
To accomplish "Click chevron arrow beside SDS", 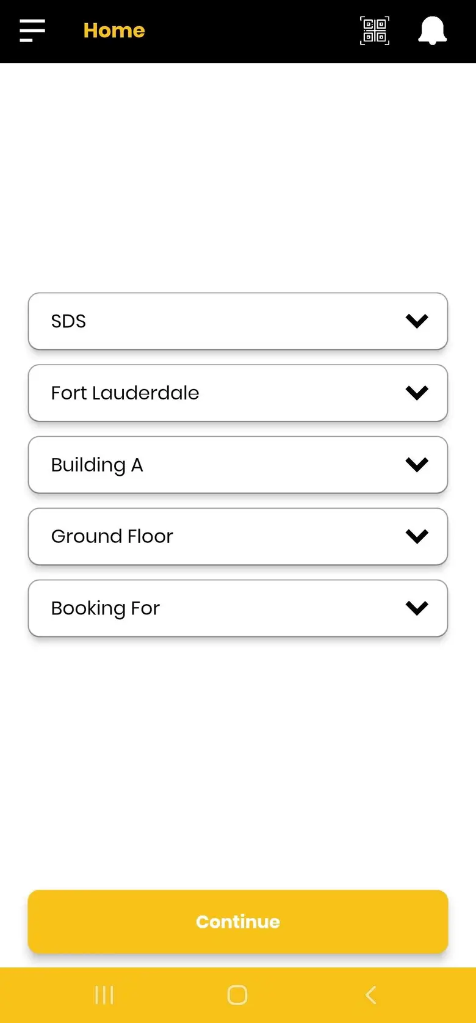I will [417, 321].
